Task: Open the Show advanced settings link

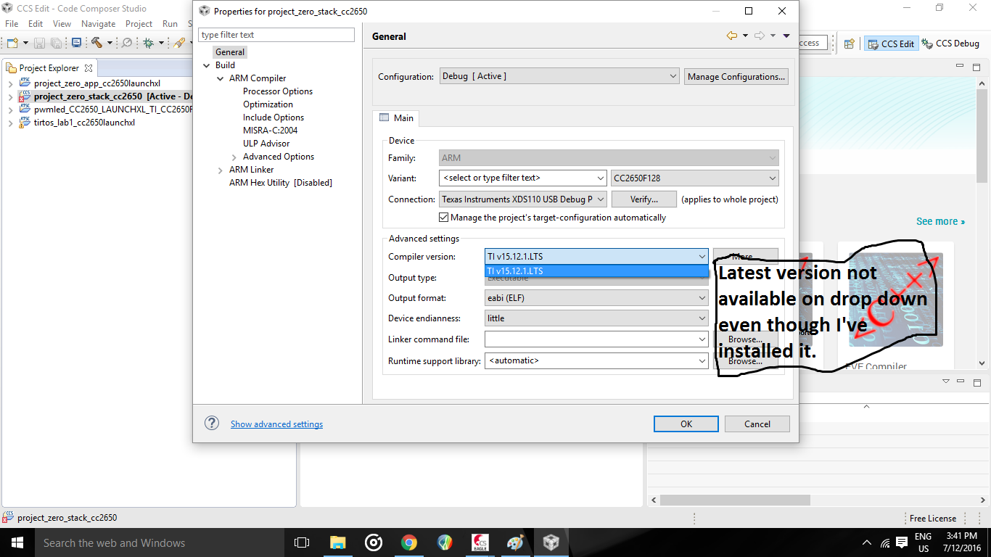Action: tap(277, 424)
